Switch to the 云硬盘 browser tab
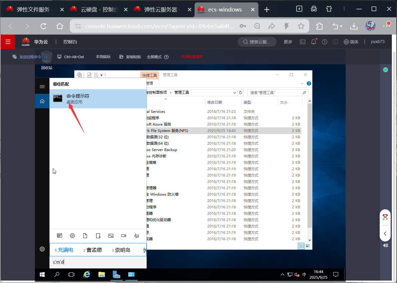 99,9
